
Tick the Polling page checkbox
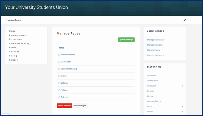click(59, 90)
